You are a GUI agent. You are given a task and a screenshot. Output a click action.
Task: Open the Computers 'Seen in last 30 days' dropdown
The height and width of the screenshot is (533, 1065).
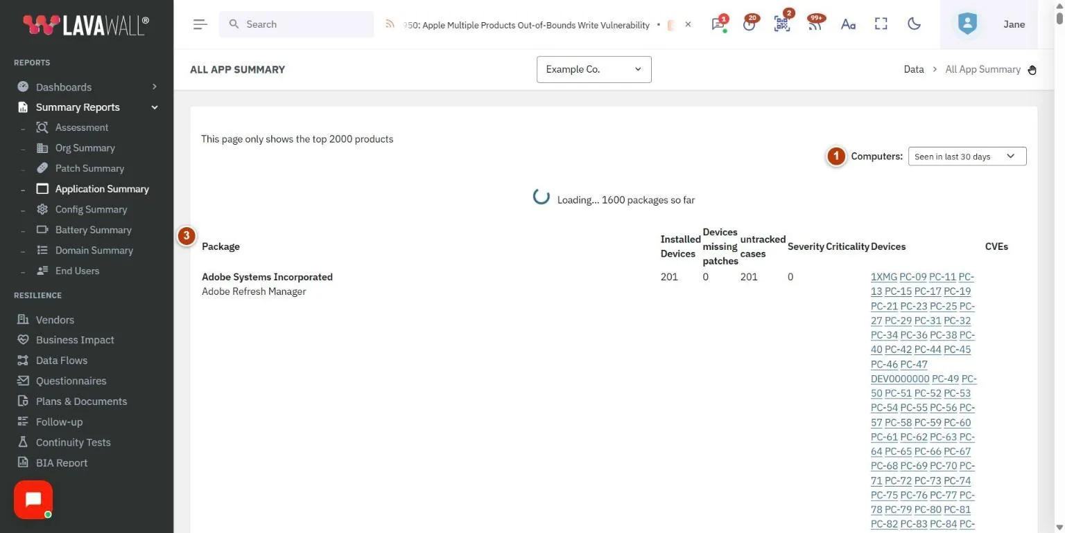point(967,156)
